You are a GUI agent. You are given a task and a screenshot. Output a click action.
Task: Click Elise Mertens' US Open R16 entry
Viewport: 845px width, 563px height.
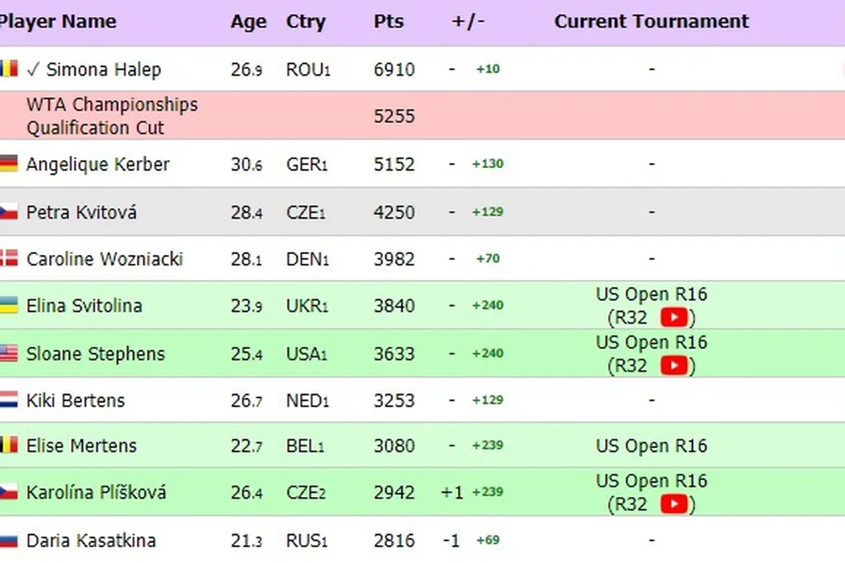[x=651, y=446]
